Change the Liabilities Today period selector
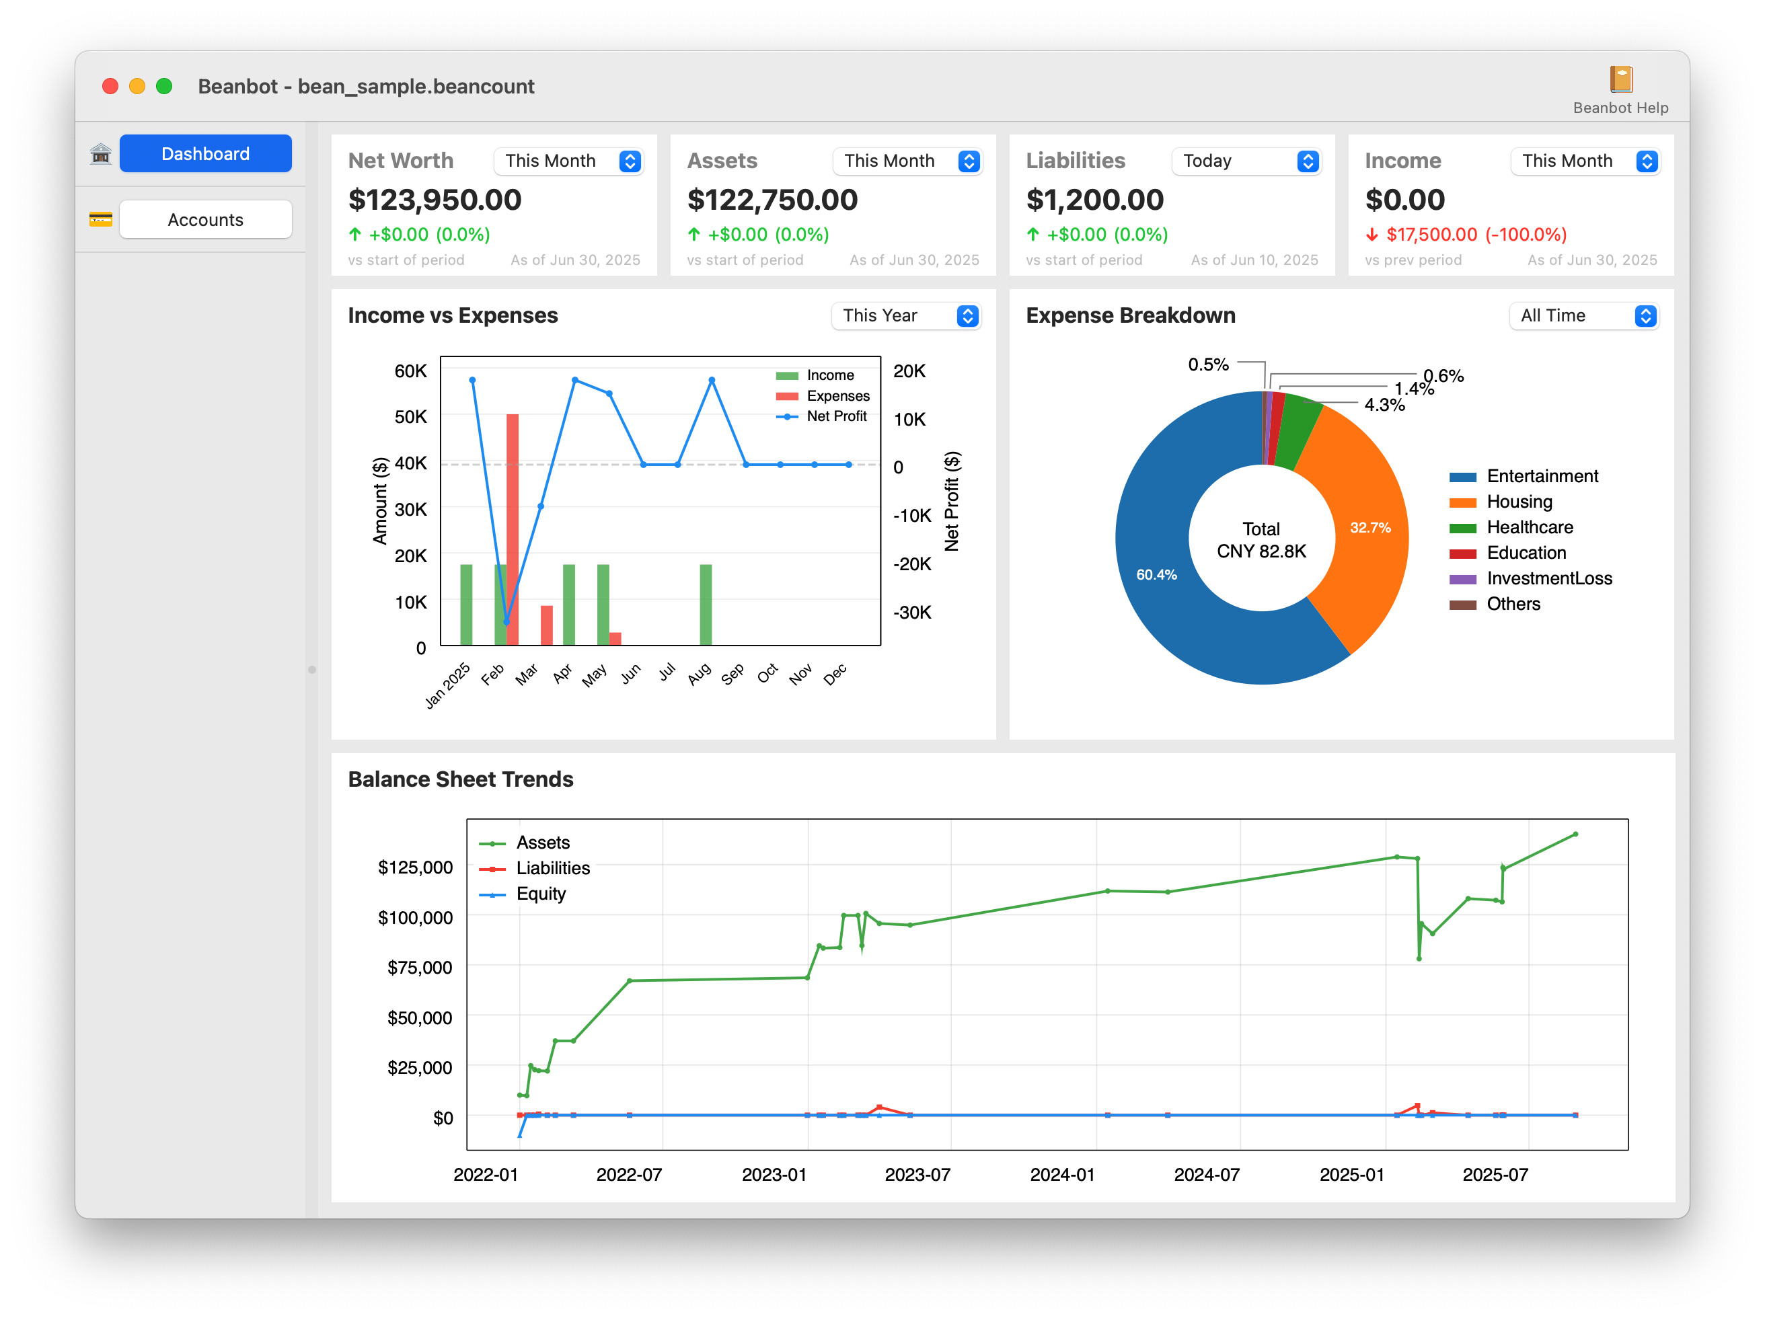The width and height of the screenshot is (1765, 1318). click(1246, 161)
